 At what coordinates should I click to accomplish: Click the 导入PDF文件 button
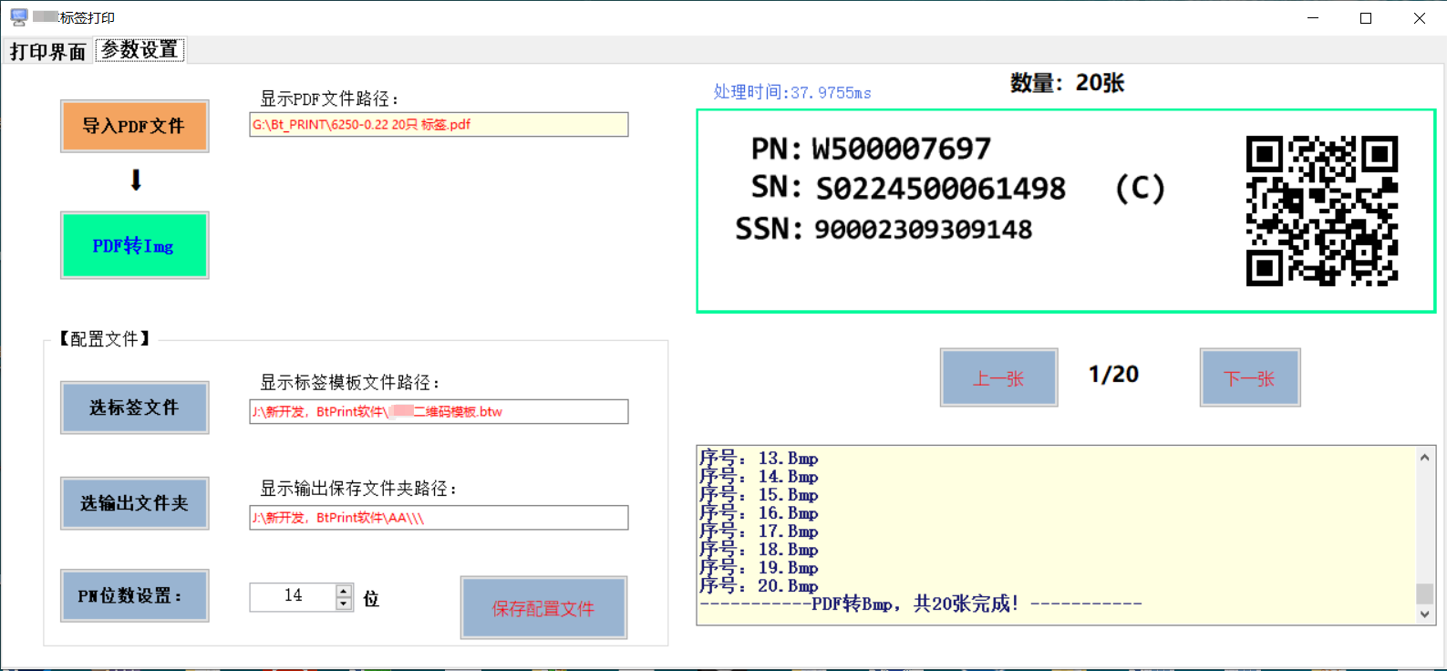click(x=135, y=126)
